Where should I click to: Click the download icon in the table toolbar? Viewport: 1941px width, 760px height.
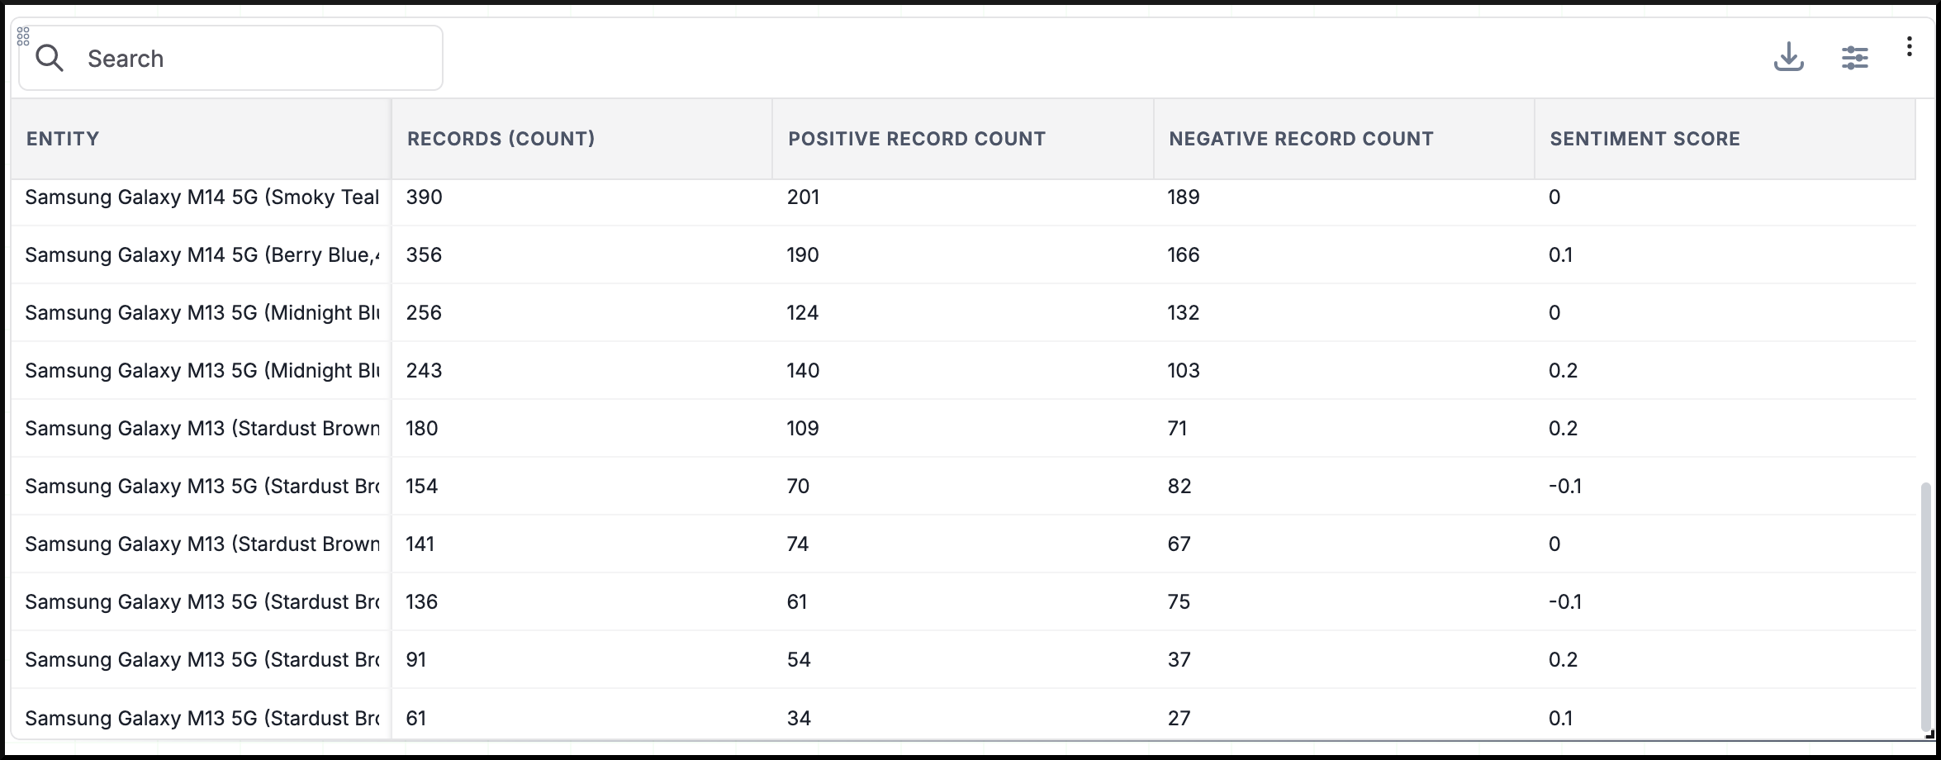pyautogui.click(x=1788, y=57)
